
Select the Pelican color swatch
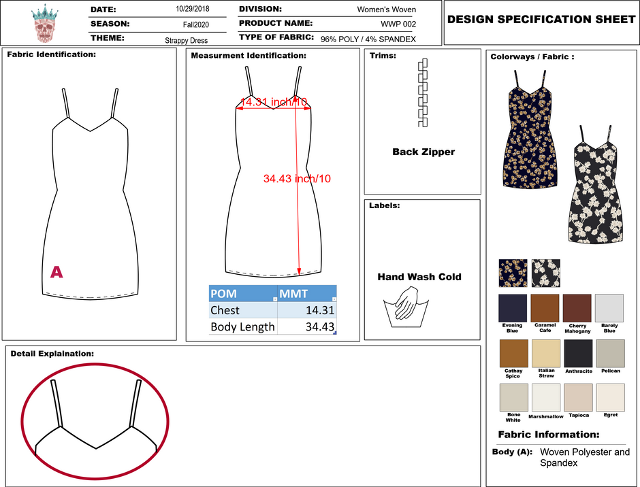pyautogui.click(x=611, y=354)
